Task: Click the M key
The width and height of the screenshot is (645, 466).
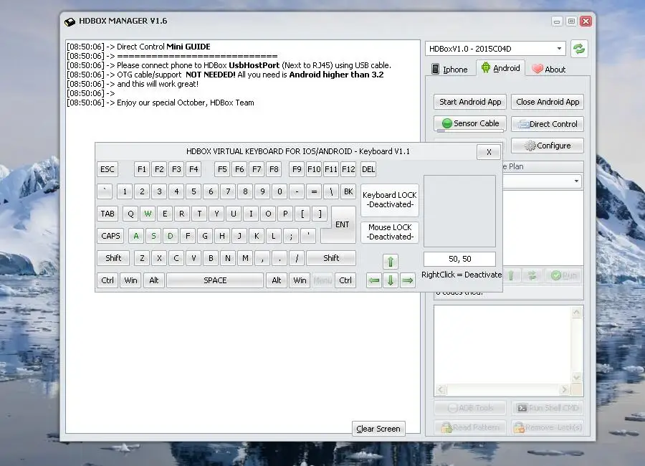Action: (x=245, y=258)
